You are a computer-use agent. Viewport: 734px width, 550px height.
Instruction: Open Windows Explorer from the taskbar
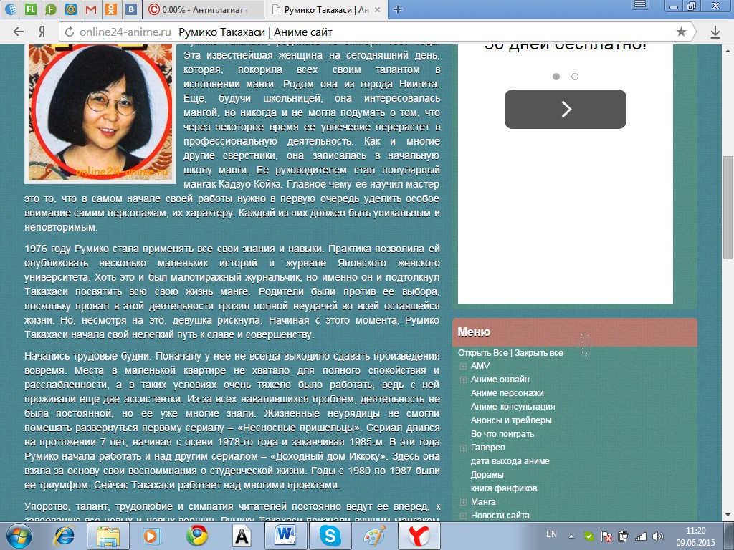tap(108, 536)
